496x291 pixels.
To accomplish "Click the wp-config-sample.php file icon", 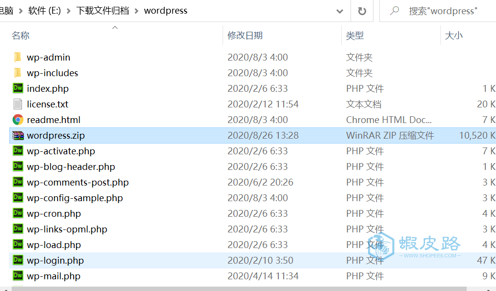I will [x=18, y=198].
